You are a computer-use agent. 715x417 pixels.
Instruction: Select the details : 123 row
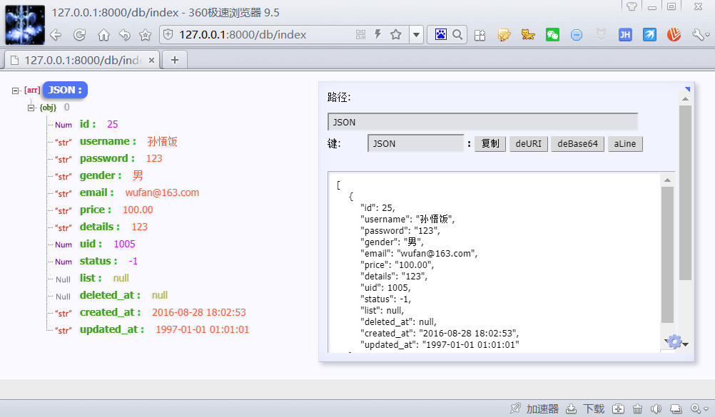click(x=101, y=227)
